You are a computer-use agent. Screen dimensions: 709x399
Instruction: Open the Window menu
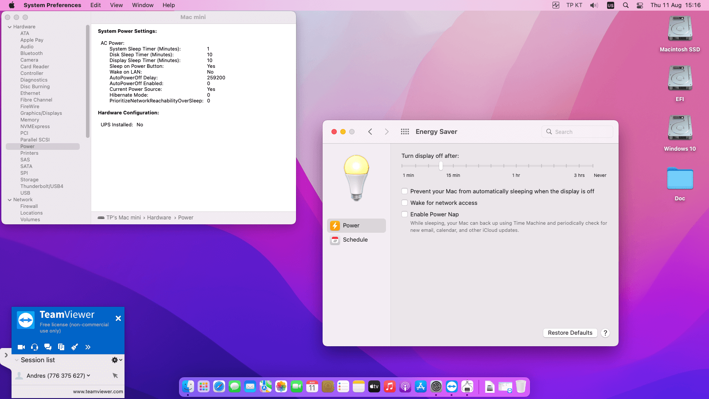coord(143,5)
